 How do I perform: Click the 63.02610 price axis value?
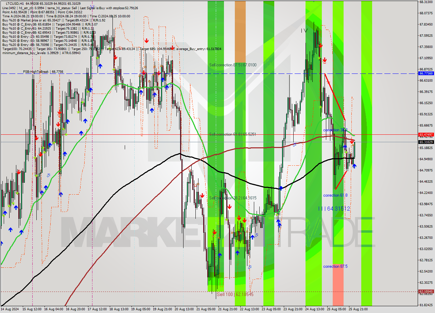[x=426, y=249]
